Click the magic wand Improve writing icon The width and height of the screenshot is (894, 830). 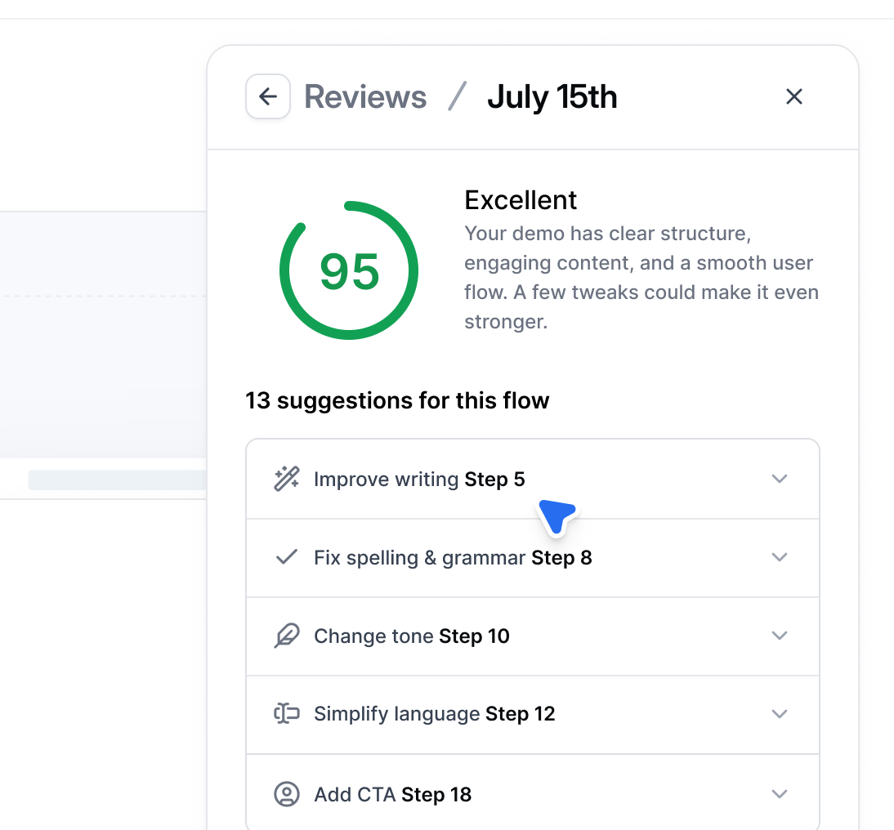click(x=286, y=479)
